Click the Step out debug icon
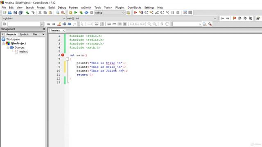The width and height of the screenshot is (262, 147). tap(157, 13)
